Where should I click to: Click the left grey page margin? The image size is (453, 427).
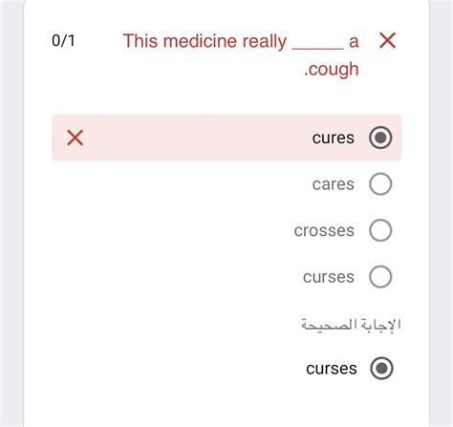(11, 213)
